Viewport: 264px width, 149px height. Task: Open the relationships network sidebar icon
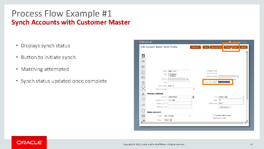click(143, 89)
